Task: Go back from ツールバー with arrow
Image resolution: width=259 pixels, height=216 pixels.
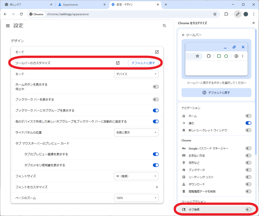Action: [183, 35]
